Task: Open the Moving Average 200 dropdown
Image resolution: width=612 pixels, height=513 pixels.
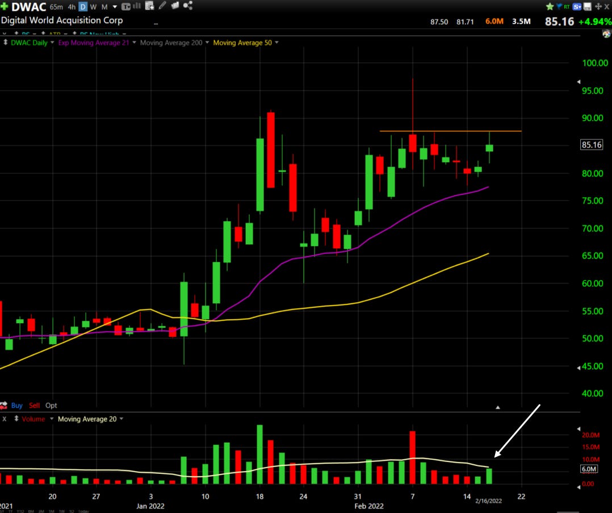Action: [207, 43]
